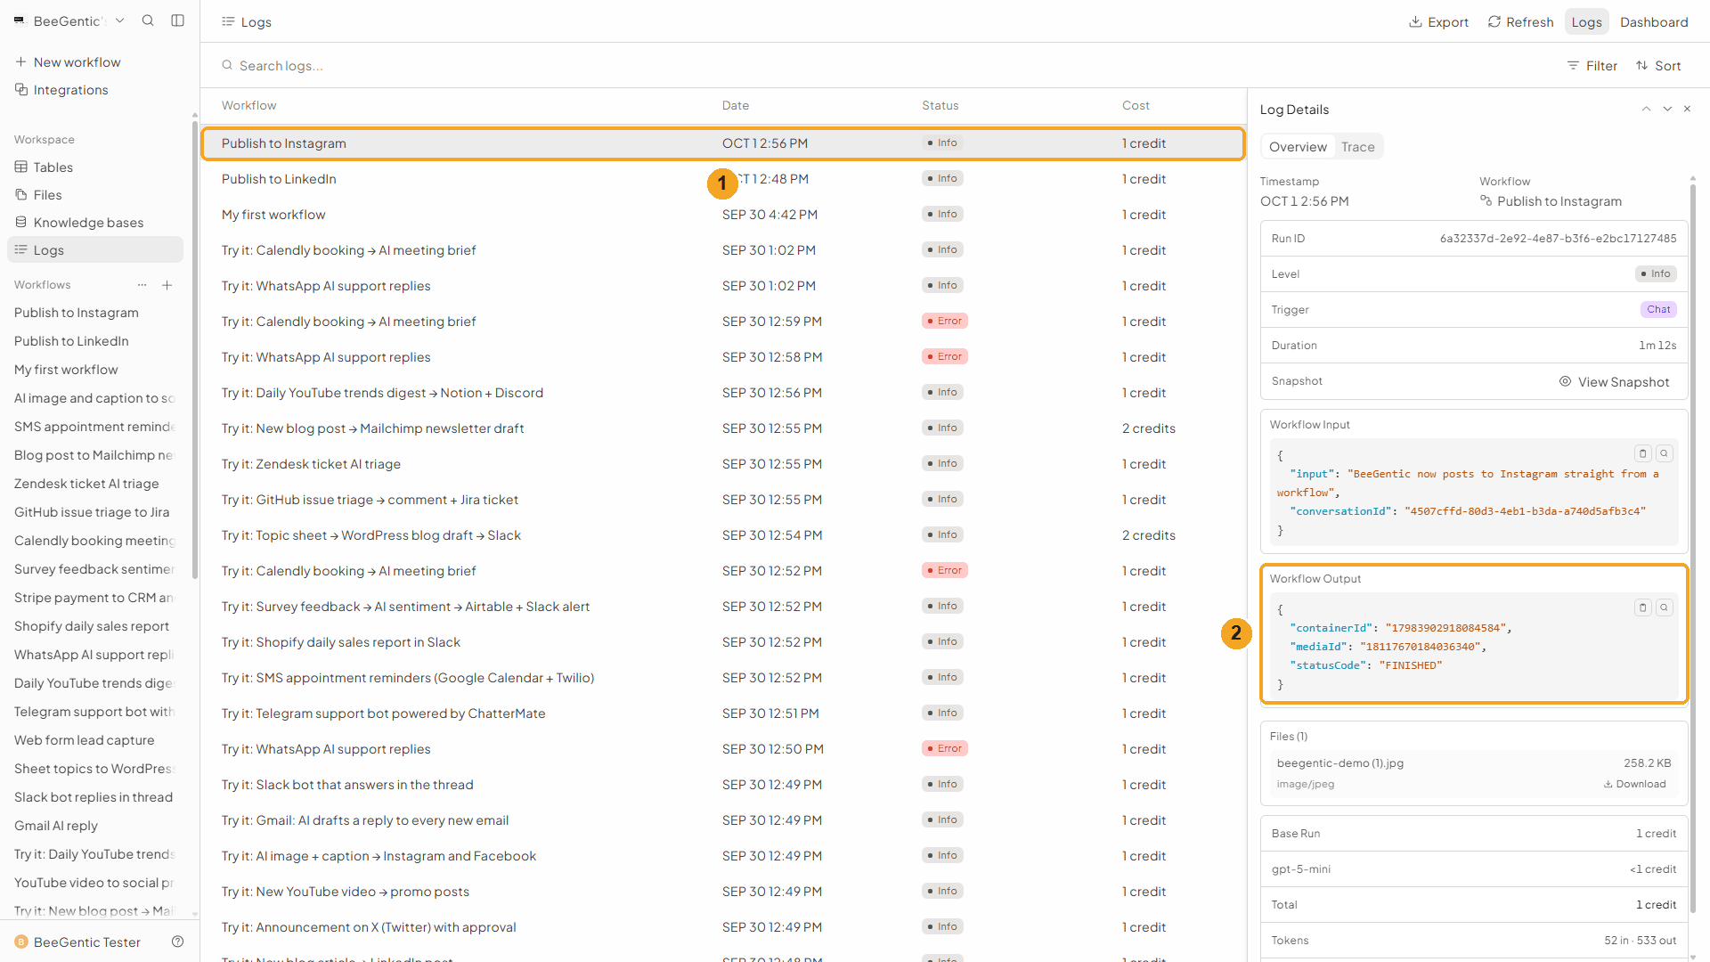This screenshot has width=1710, height=962.
Task: Switch to the Trace tab
Action: [1357, 147]
